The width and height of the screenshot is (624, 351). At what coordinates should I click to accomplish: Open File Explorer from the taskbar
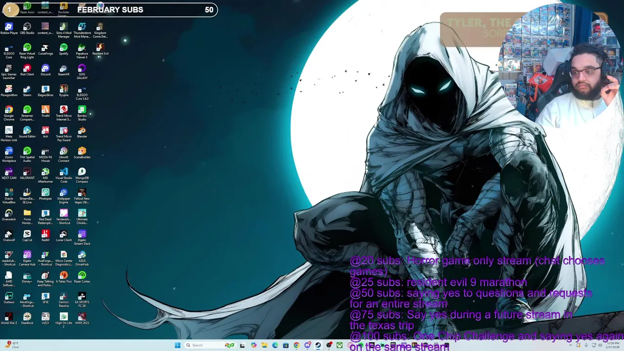pyautogui.click(x=264, y=345)
